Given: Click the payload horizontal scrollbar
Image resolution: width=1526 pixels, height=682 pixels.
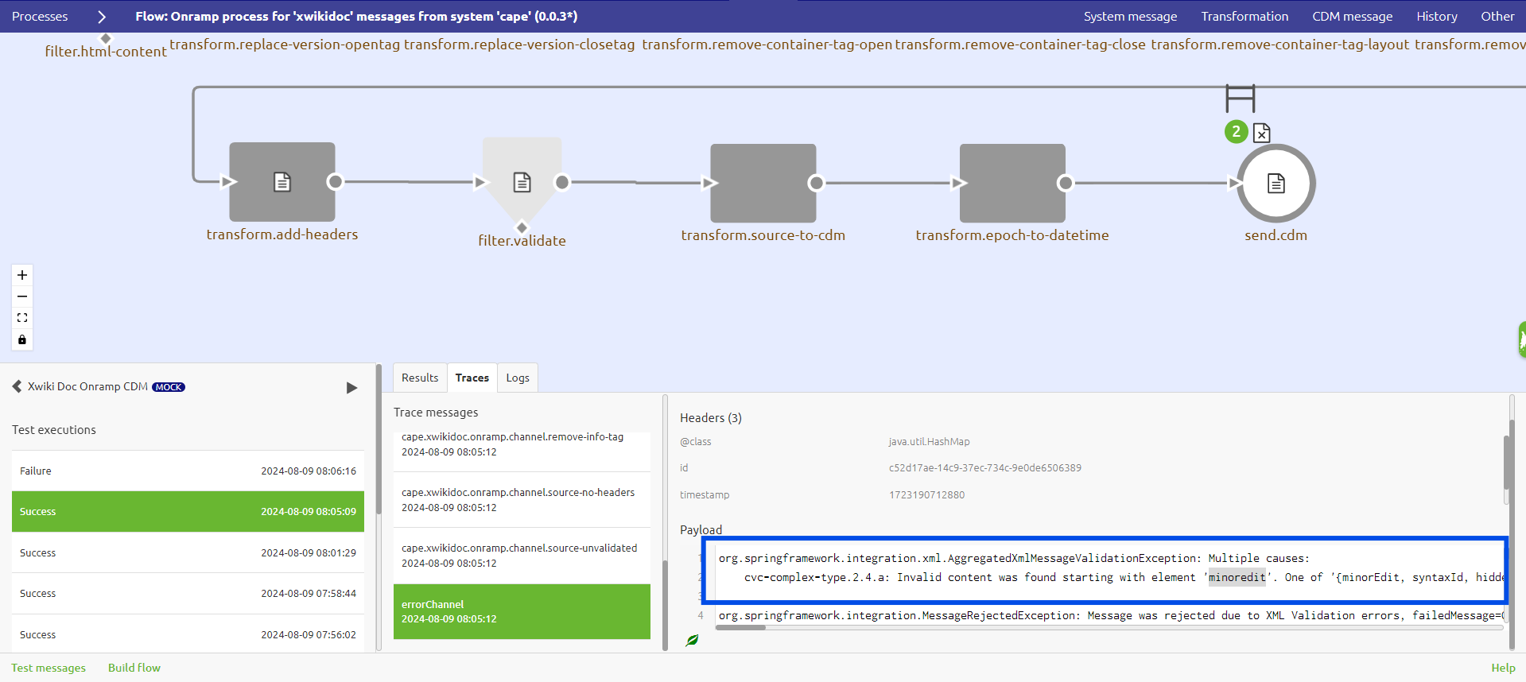Looking at the screenshot, I should (740, 627).
